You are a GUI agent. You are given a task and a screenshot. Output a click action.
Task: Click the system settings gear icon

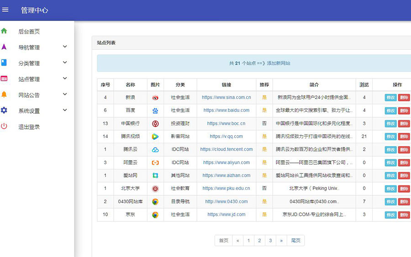[4, 110]
